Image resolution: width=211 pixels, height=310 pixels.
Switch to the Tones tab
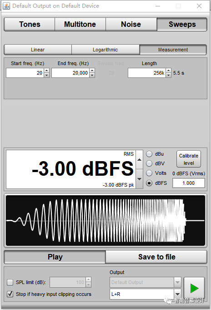click(30, 24)
